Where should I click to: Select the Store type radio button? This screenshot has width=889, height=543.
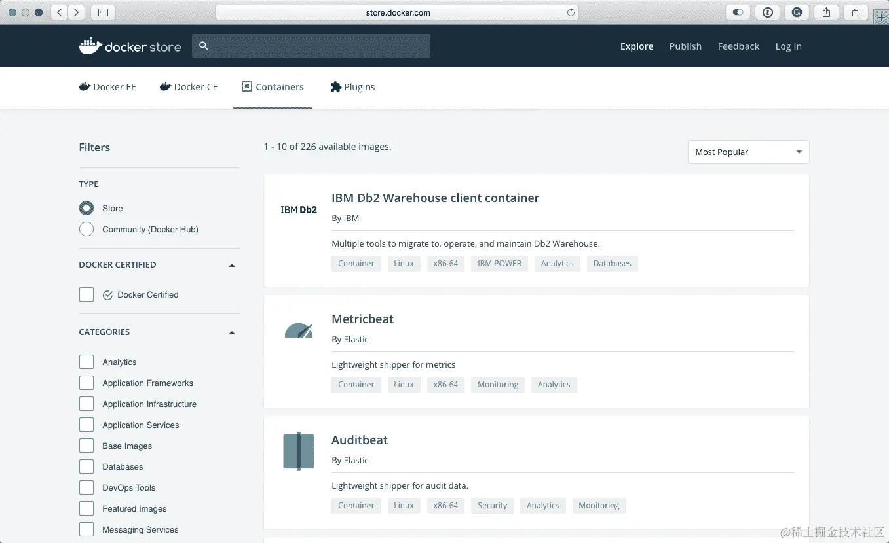tap(86, 208)
